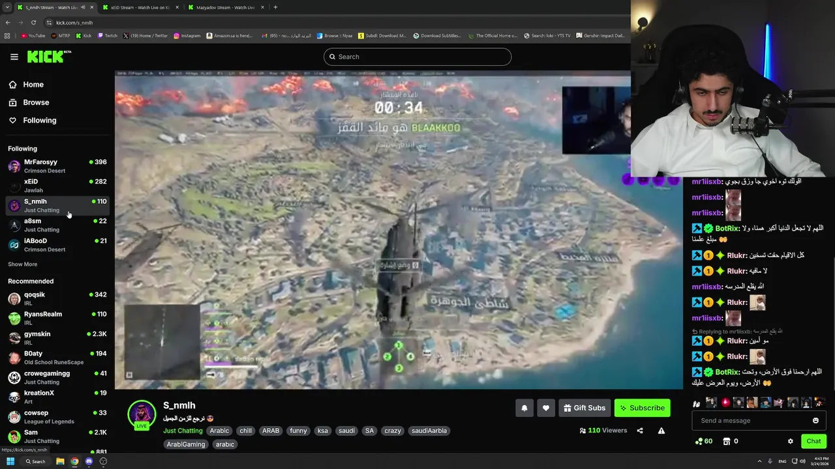This screenshot has height=469, width=835.
Task: Go to the Home page
Action: [26, 85]
